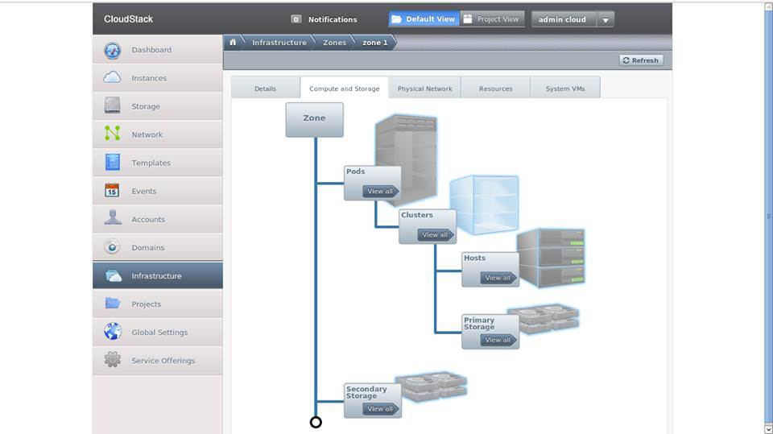The image size is (773, 434).
Task: Open Notifications in the header
Action: (x=324, y=19)
